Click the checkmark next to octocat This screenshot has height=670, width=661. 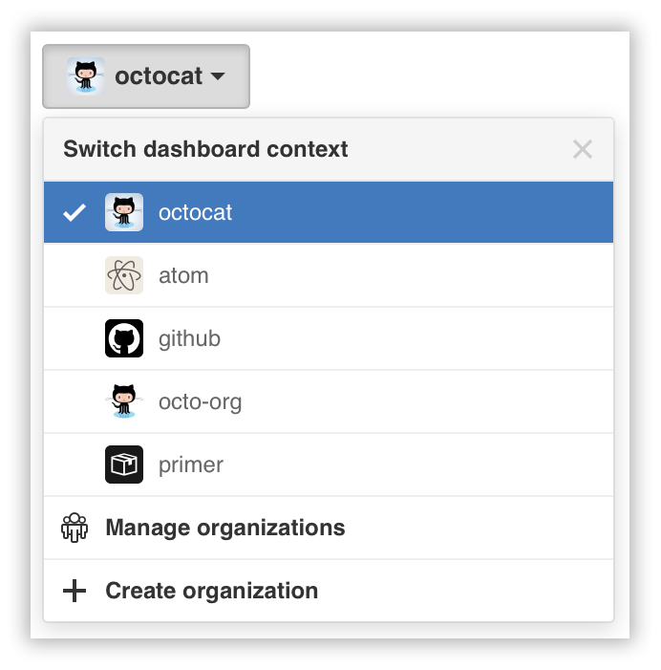(74, 212)
